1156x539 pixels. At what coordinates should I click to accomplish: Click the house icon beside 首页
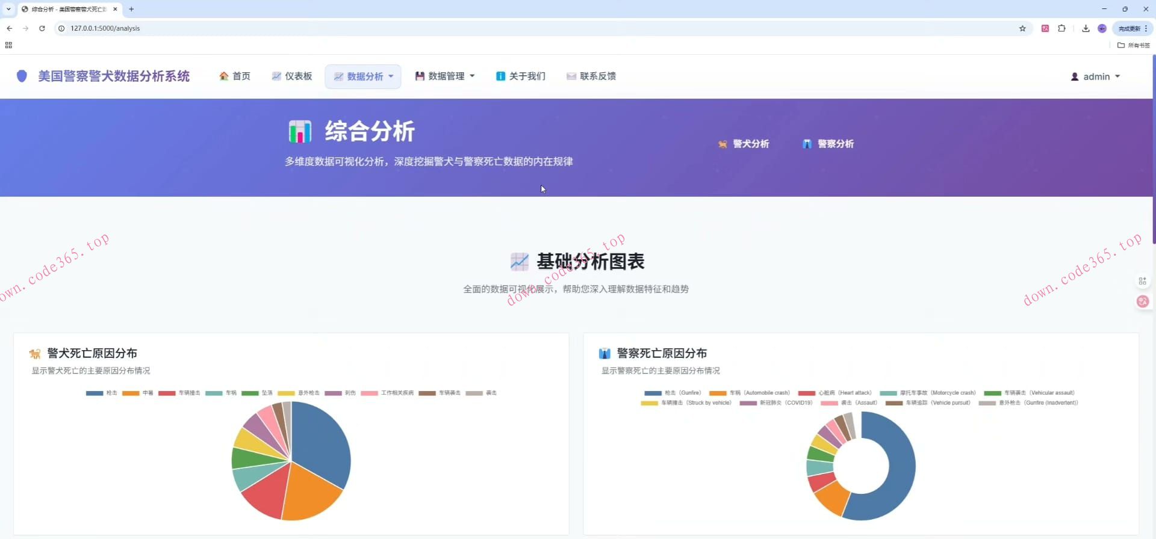pos(224,76)
